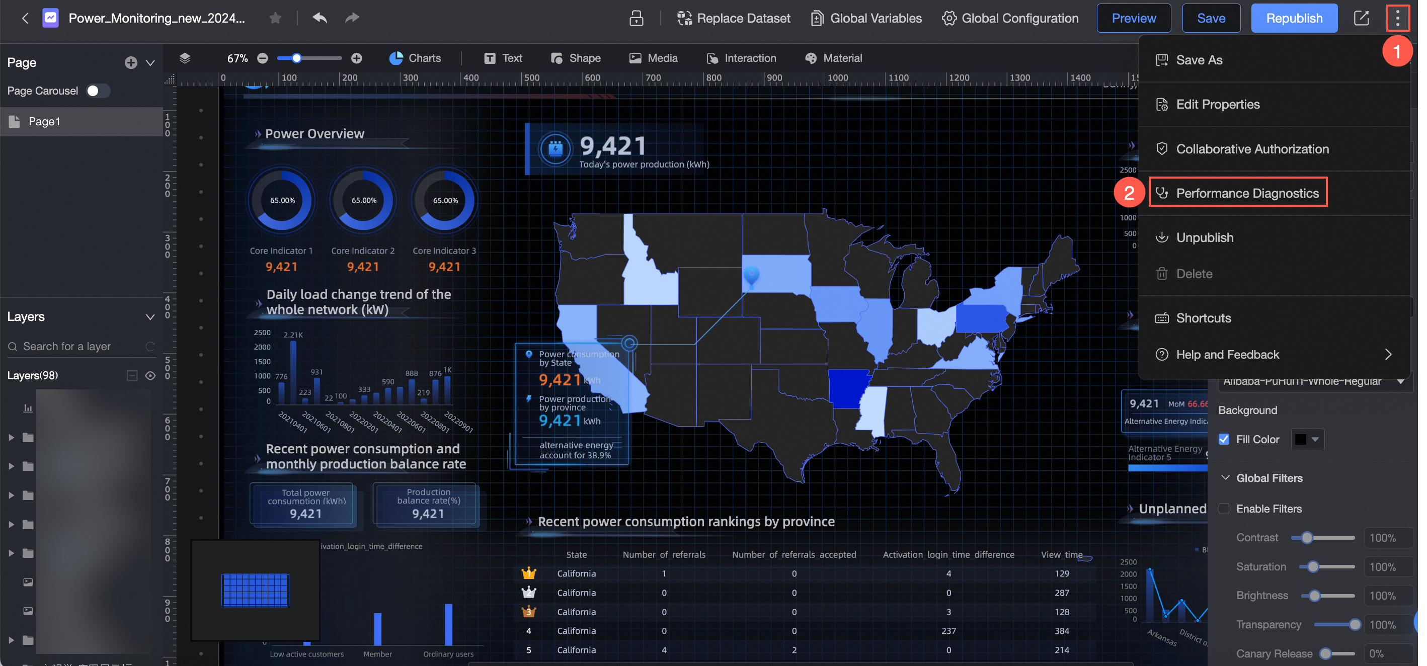Click the Save button
This screenshot has width=1427, height=666.
[1211, 18]
